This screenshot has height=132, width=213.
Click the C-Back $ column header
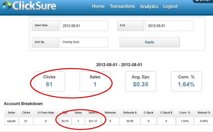166,113
